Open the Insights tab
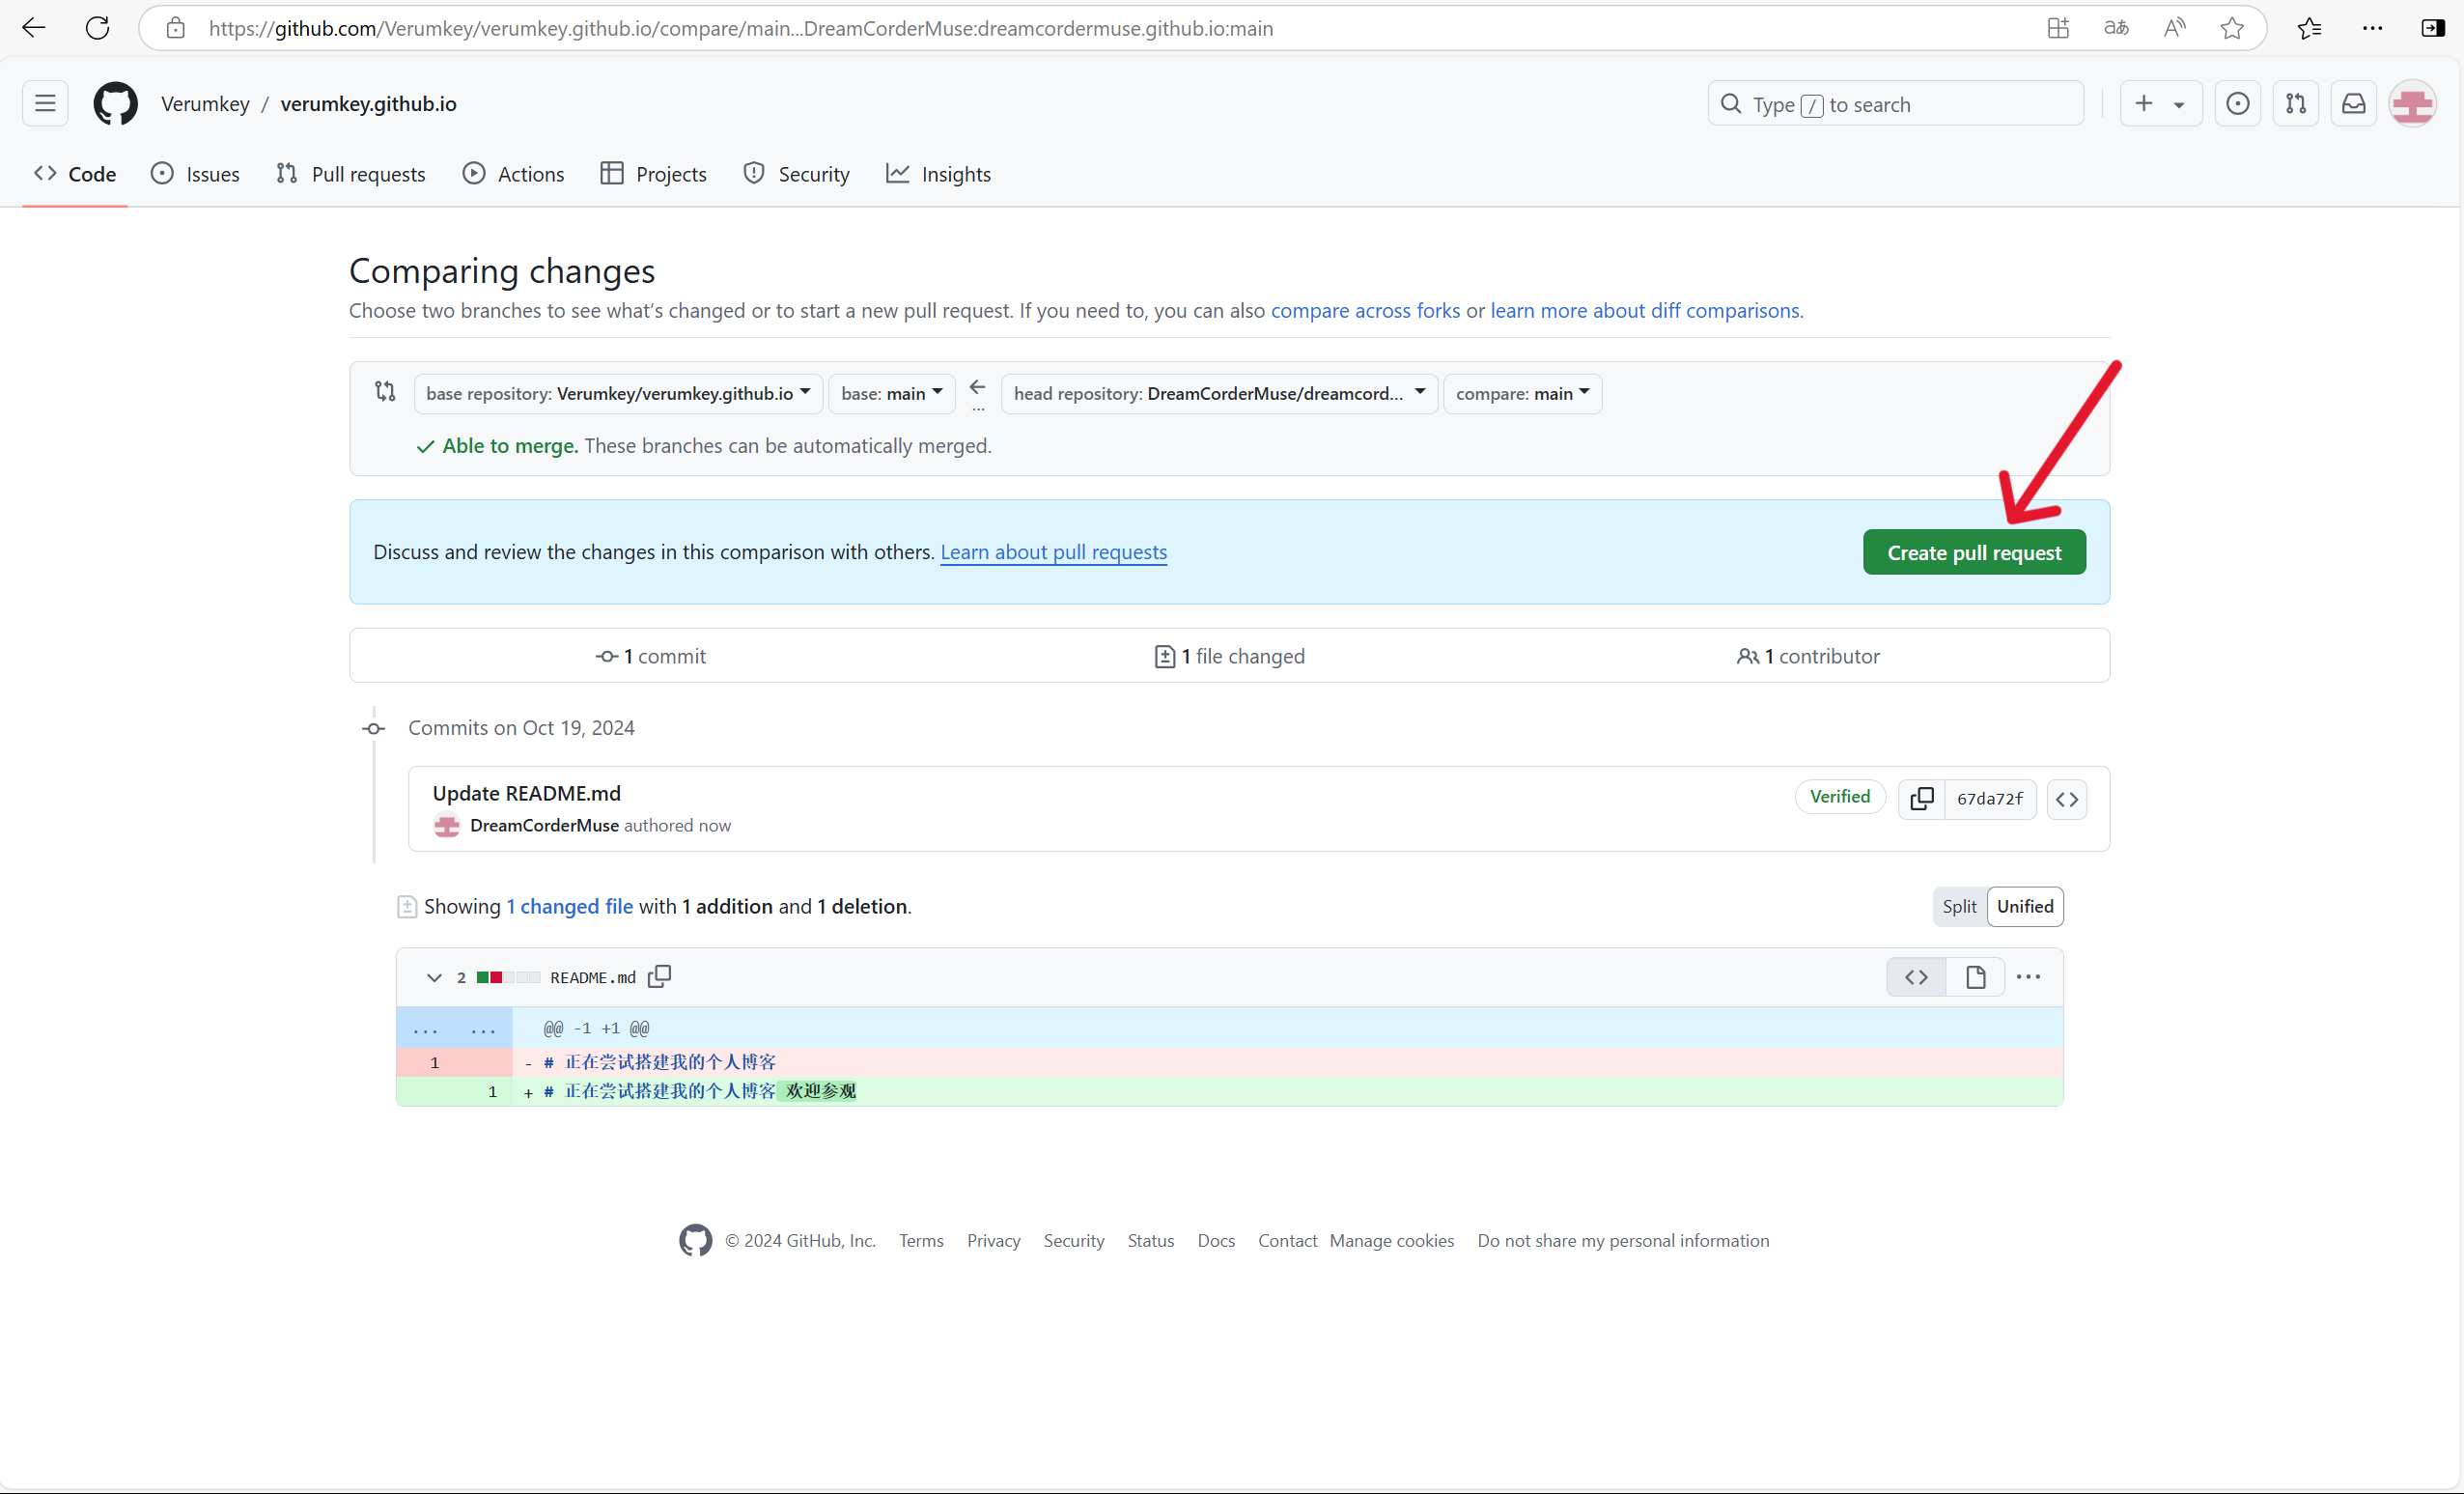The width and height of the screenshot is (2464, 1494). pyautogui.click(x=938, y=174)
